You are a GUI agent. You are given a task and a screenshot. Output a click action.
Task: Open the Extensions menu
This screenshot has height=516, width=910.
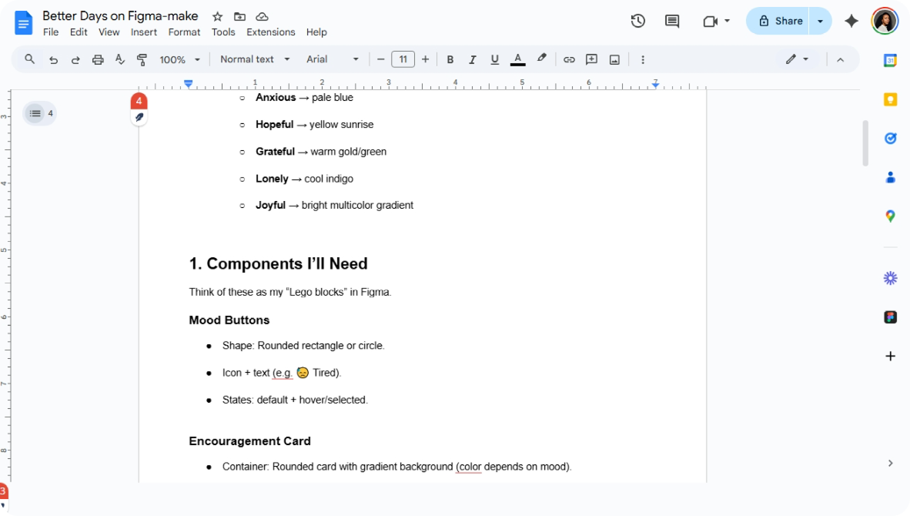point(270,32)
